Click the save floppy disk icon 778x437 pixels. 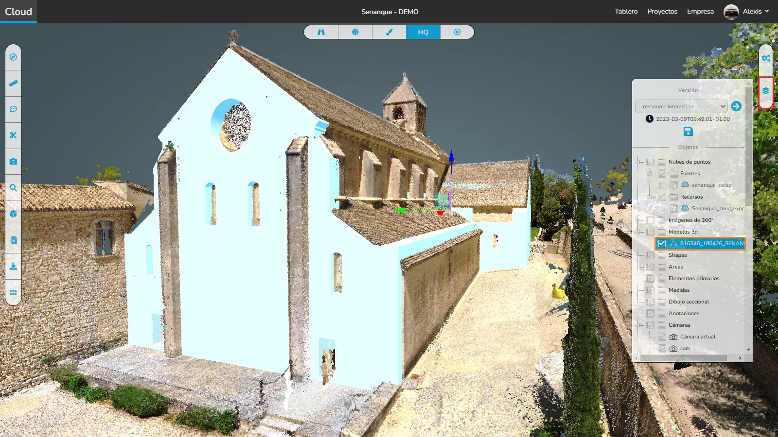[688, 132]
